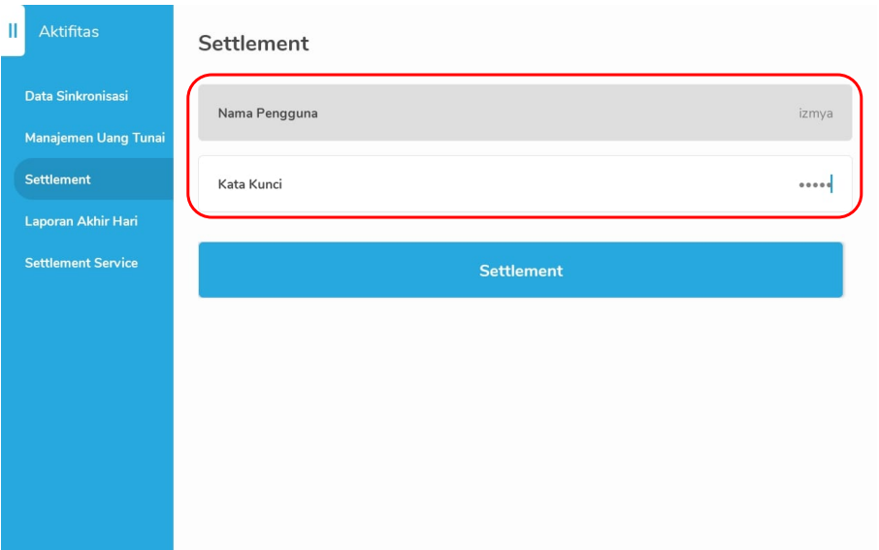Navigate to Settlement Service

(81, 263)
